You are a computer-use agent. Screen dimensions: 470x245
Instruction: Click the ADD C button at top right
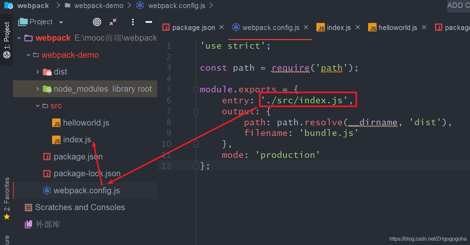click(x=458, y=5)
